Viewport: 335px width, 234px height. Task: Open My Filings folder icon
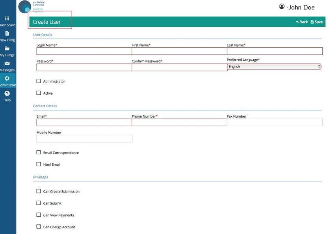point(7,49)
